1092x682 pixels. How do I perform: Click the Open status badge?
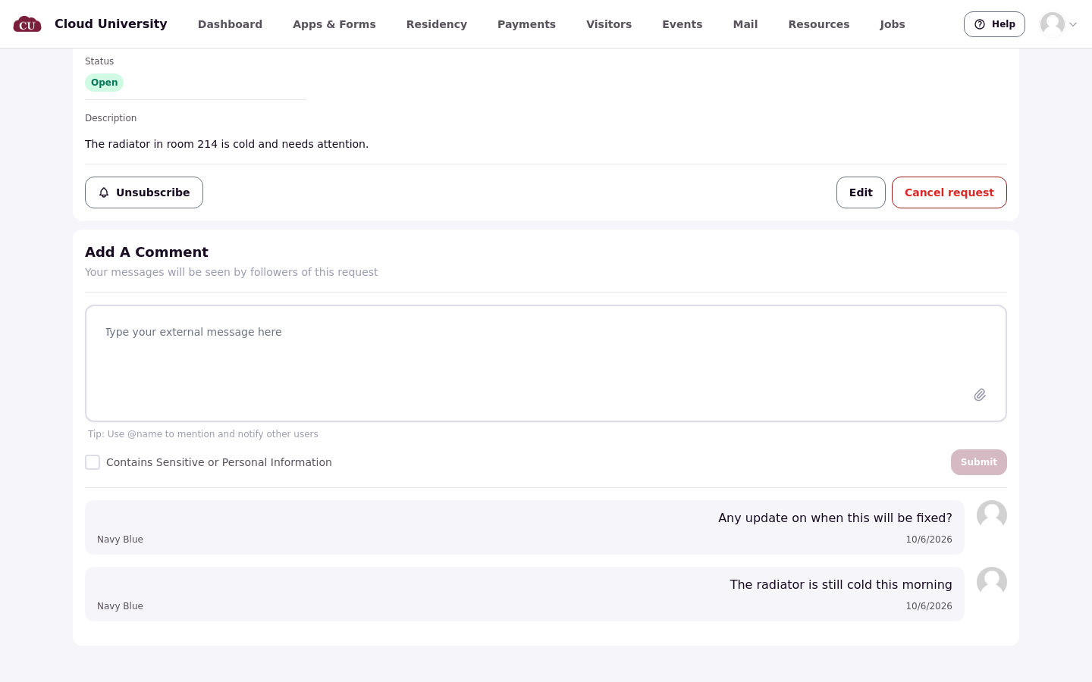coord(104,83)
